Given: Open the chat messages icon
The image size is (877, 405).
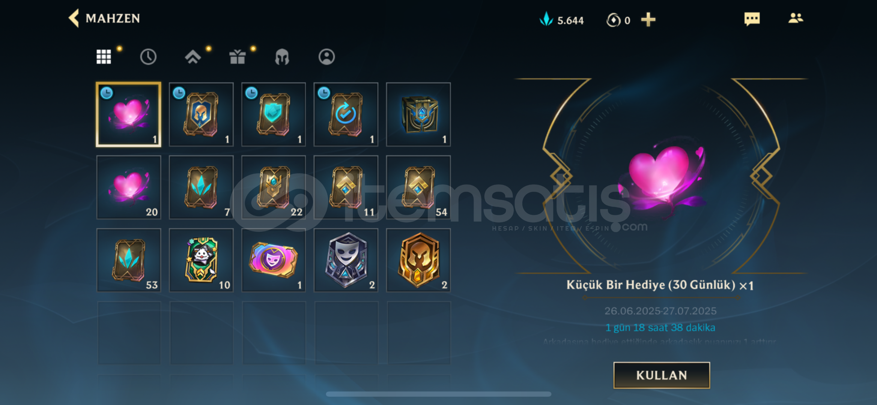Looking at the screenshot, I should (x=752, y=19).
